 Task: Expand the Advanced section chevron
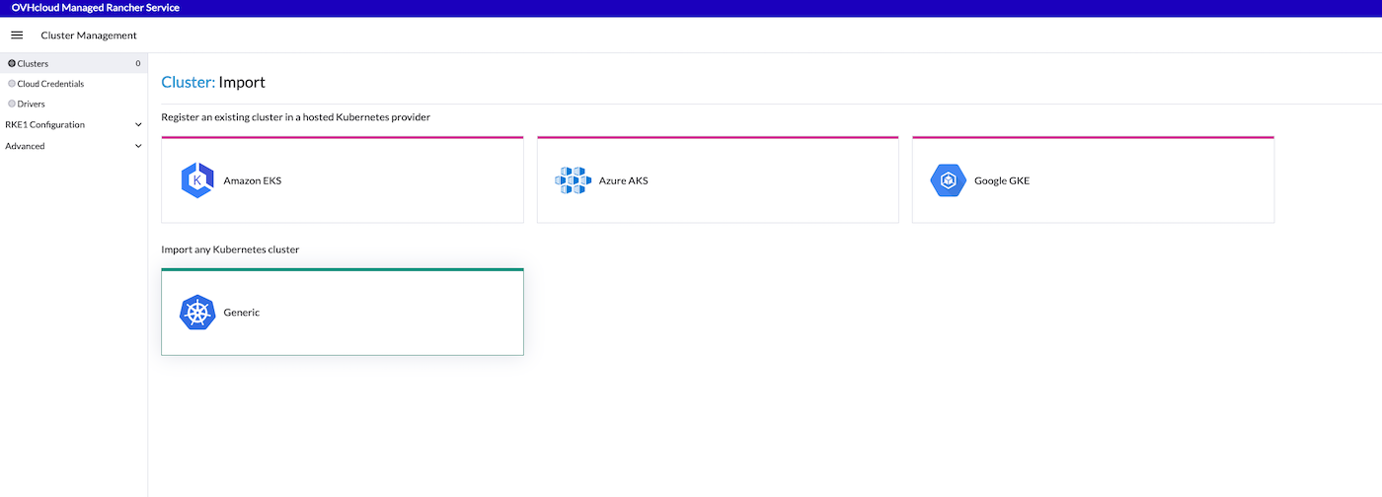pyautogui.click(x=138, y=146)
